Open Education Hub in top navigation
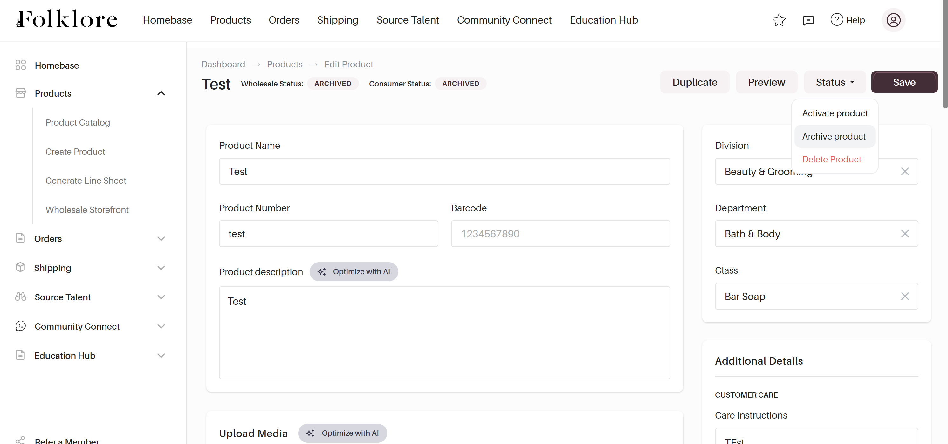Screen dimensions: 948x444 [x=604, y=20]
